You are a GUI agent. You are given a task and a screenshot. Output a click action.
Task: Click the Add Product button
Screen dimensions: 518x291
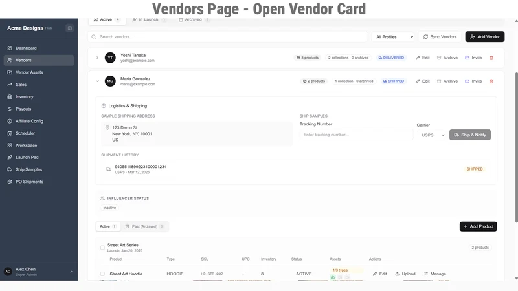tap(478, 226)
